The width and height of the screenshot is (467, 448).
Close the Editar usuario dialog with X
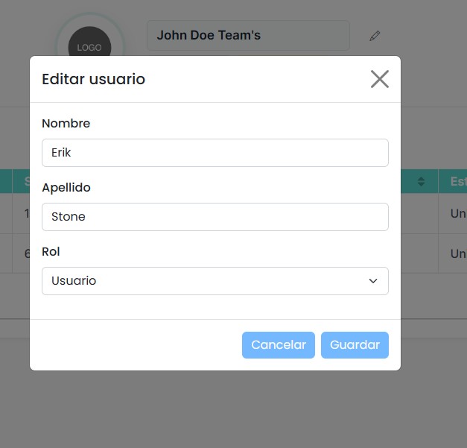pyautogui.click(x=380, y=79)
